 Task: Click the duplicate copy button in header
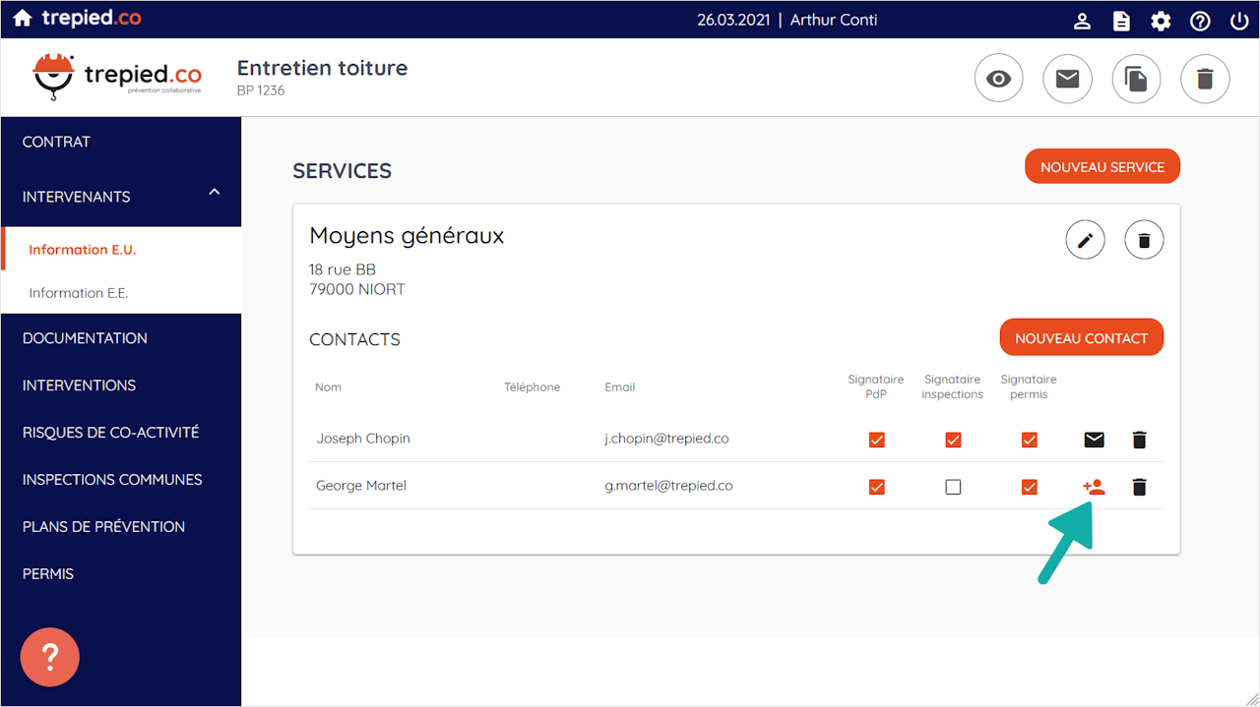tap(1136, 79)
